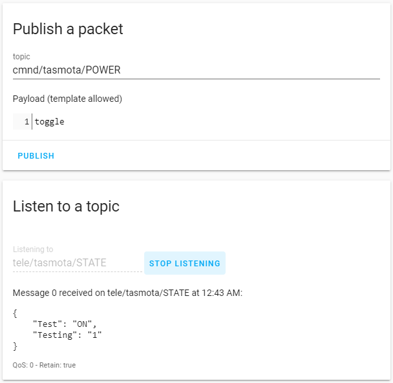Image resolution: width=393 pixels, height=383 pixels.
Task: Click the "Publish a packet" heading
Action: (68, 29)
